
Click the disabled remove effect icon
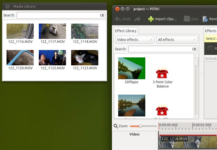click(x=210, y=48)
